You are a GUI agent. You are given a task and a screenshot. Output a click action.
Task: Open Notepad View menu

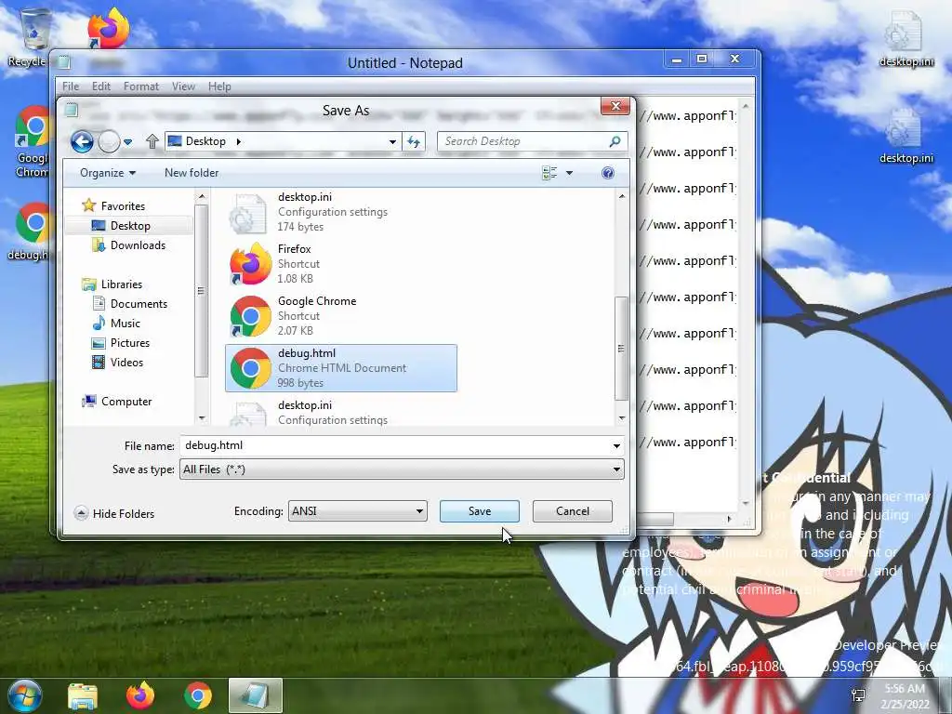point(183,86)
